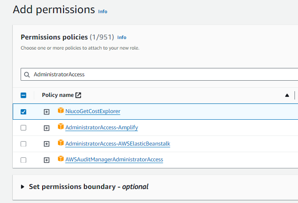Click the search magnifier icon in filter box

point(27,75)
